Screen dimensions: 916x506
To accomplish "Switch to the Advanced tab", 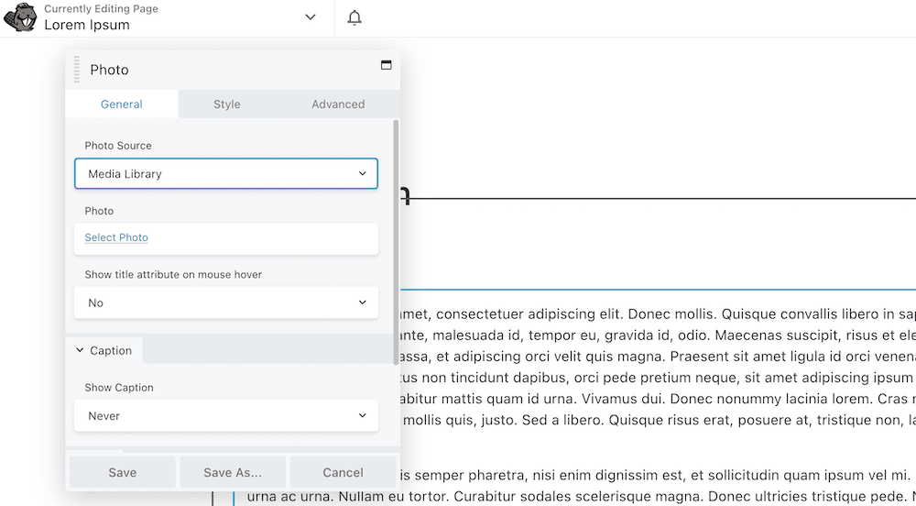I will (338, 104).
